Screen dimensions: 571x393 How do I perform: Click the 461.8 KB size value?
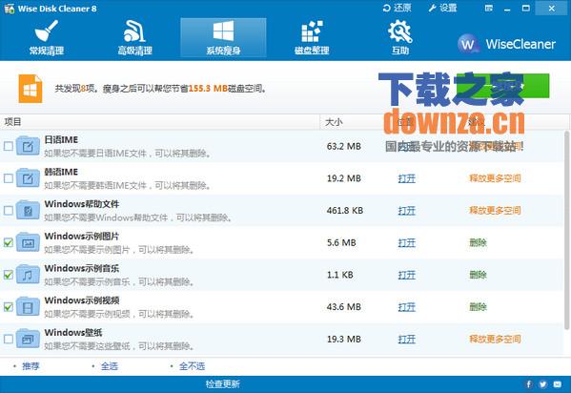[345, 211]
